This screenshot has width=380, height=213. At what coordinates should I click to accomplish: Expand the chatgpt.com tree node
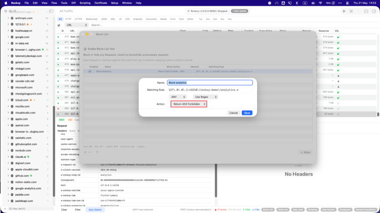[8, 68]
